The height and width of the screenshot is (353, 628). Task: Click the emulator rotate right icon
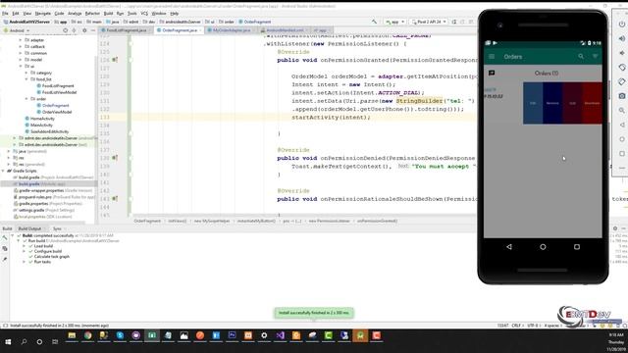pos(621,81)
